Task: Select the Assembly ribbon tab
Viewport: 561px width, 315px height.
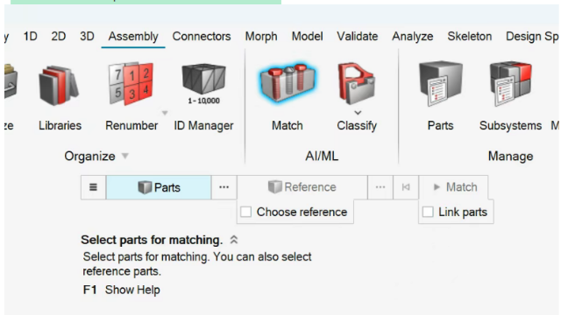Action: (133, 36)
